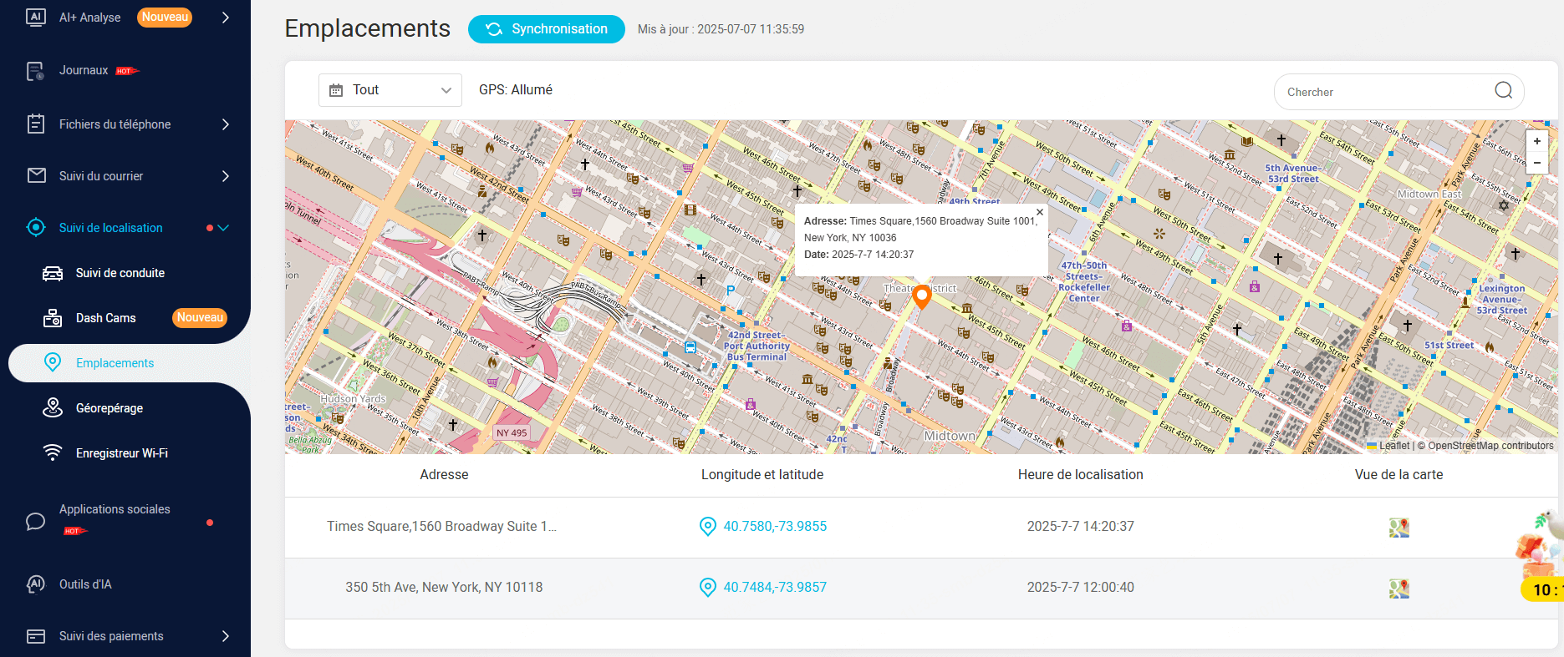Image resolution: width=1564 pixels, height=657 pixels.
Task: Open the Leaflet attribution link
Action: [x=1394, y=446]
